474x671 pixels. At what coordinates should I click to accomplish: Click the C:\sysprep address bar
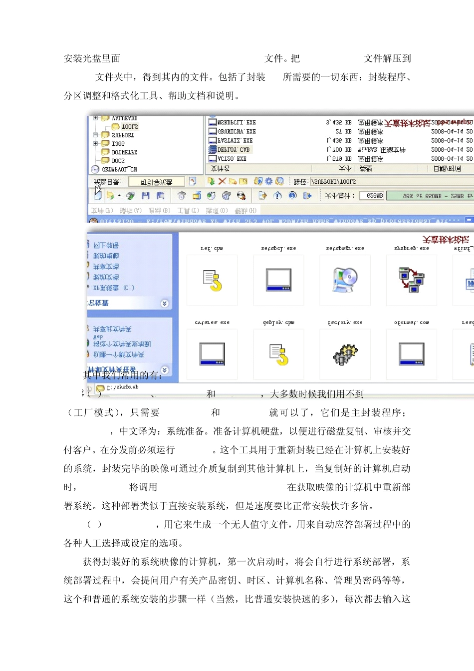(x=284, y=387)
